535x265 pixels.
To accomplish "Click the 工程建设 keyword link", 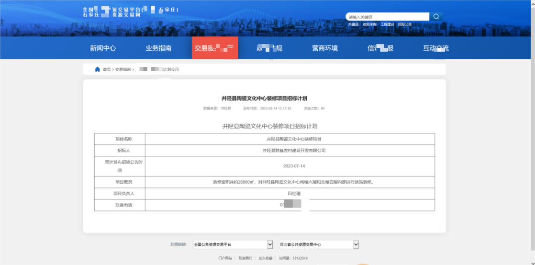I will (x=387, y=24).
